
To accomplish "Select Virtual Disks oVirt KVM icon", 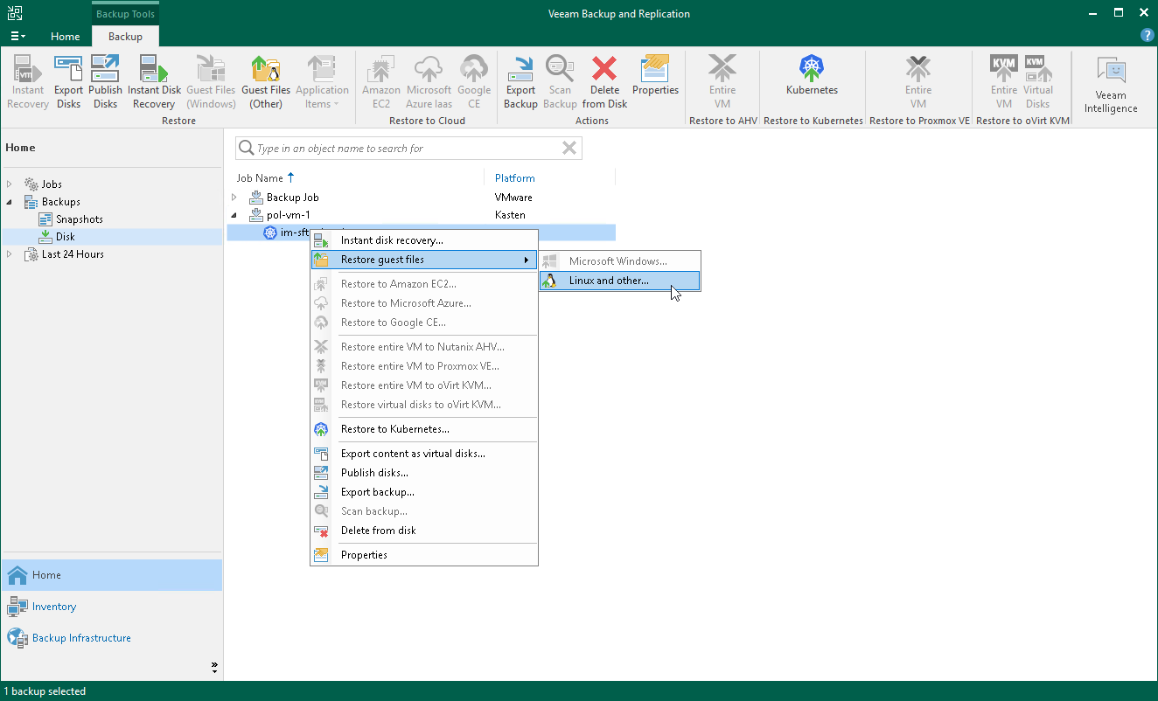I will tap(1037, 82).
